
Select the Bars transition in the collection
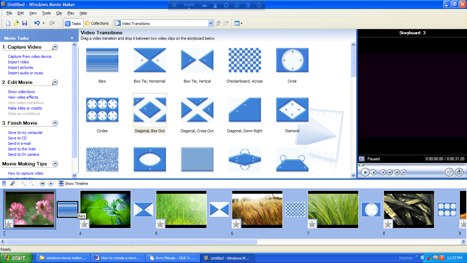click(x=102, y=60)
